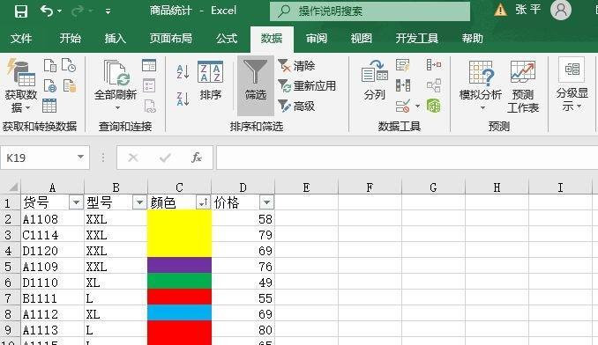The width and height of the screenshot is (598, 345).
Task: Click the 预测工作表 forecast sheet button
Action: [x=523, y=87]
